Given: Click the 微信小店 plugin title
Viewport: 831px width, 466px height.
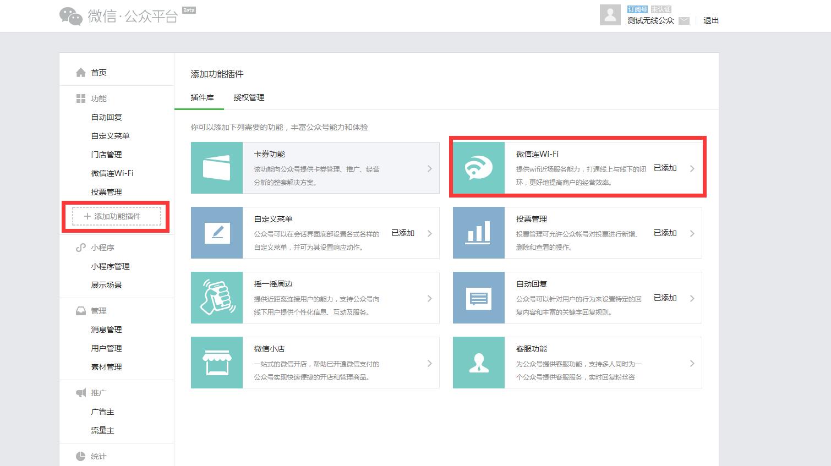Looking at the screenshot, I should (269, 349).
